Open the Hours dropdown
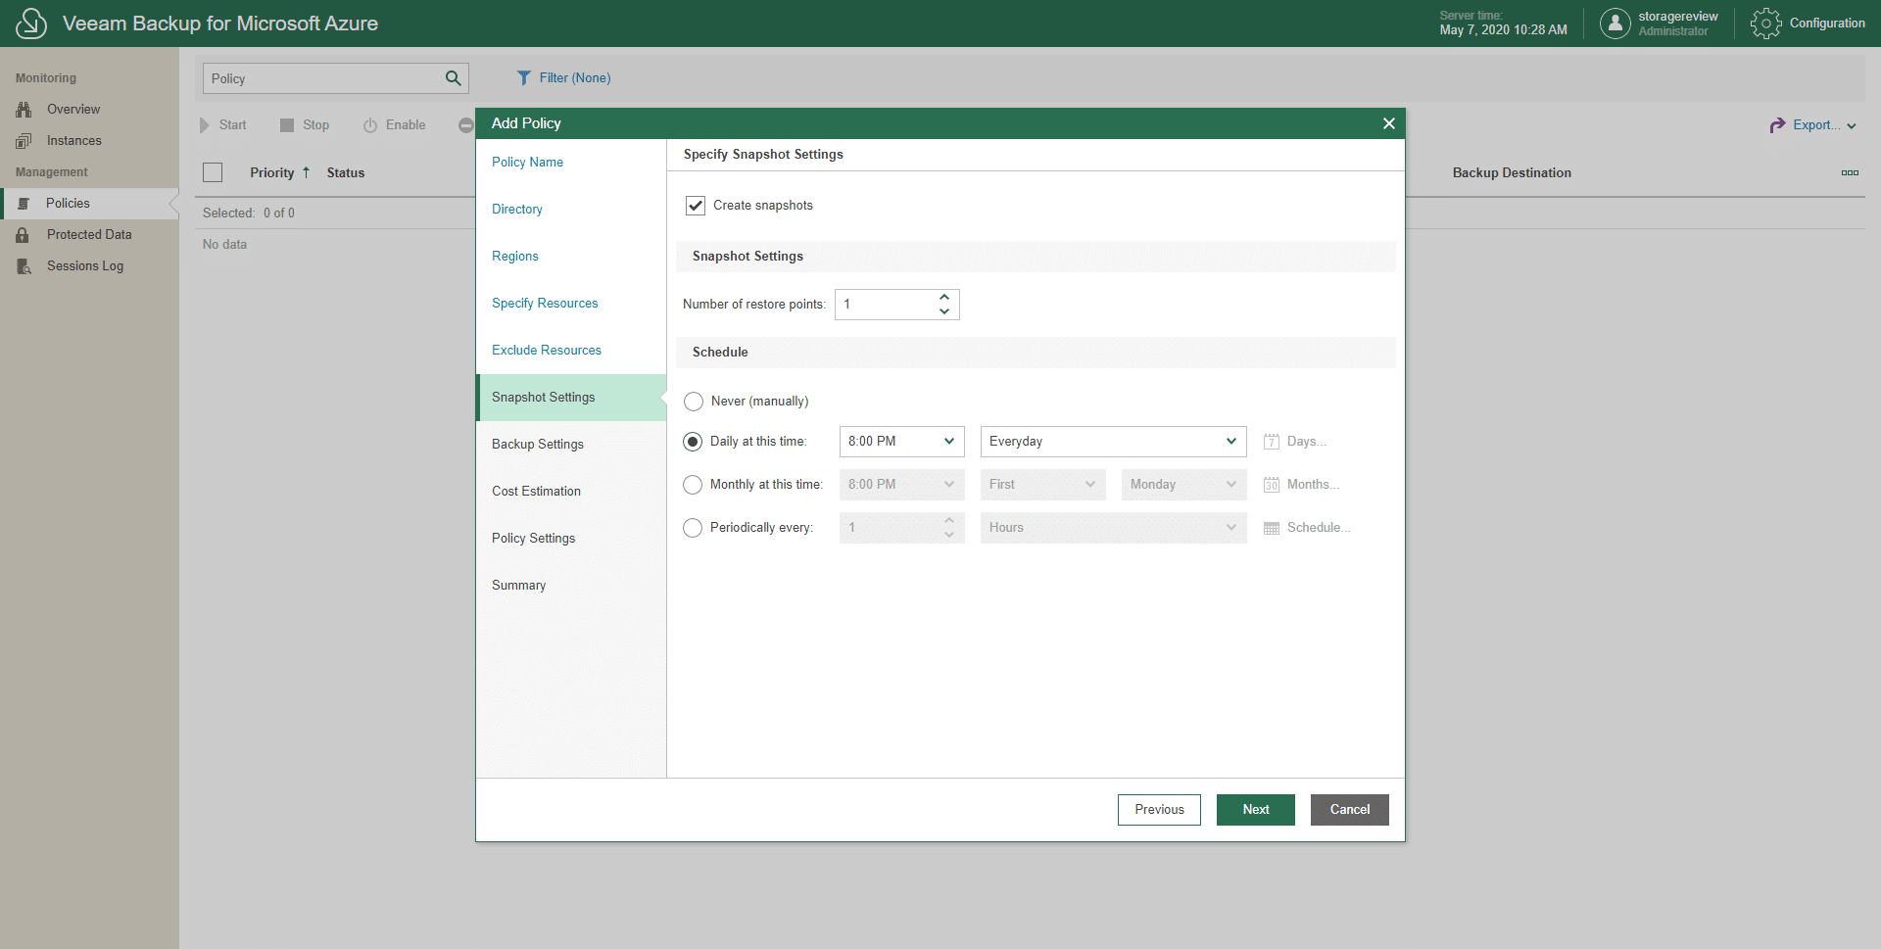1881x949 pixels. pyautogui.click(x=1113, y=528)
